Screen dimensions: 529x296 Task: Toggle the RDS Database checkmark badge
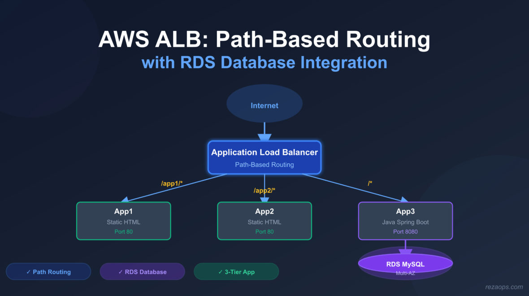(x=142, y=271)
